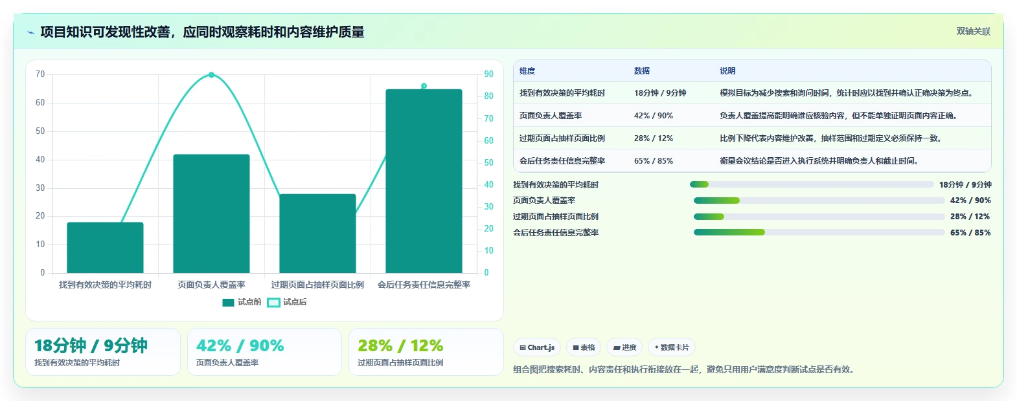Click progress label 找到有效决策的平均耗时

[x=556, y=185]
